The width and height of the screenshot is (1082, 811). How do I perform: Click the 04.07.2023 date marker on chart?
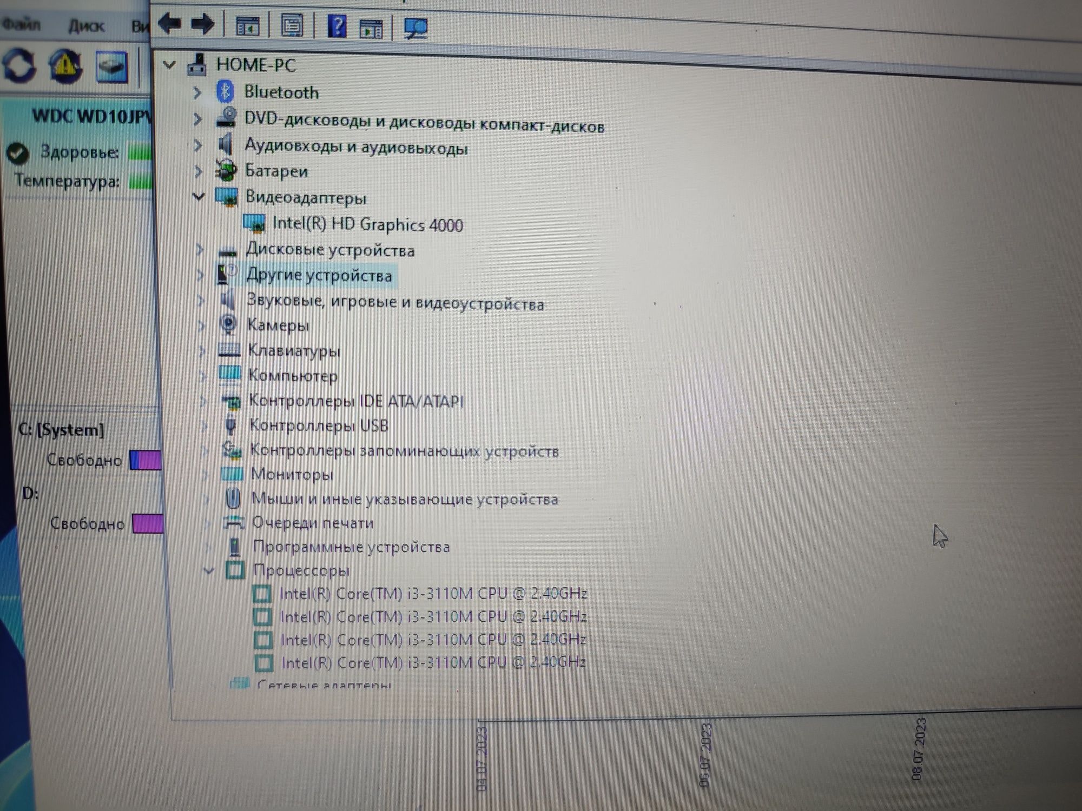481,759
